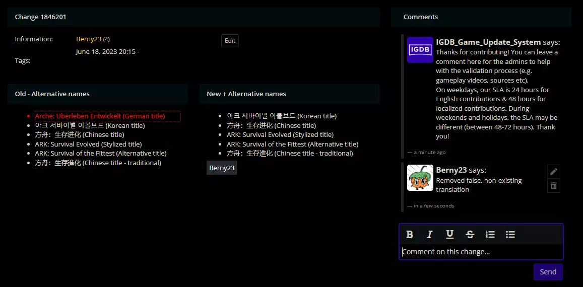
Task: Delete Berny23's comment with trash icon
Action: click(x=554, y=185)
